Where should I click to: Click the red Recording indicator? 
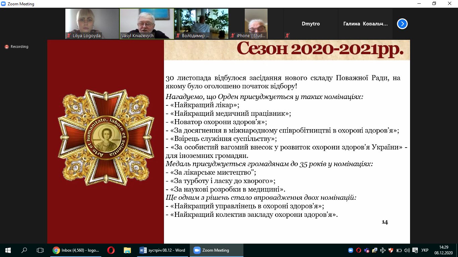tap(16, 47)
